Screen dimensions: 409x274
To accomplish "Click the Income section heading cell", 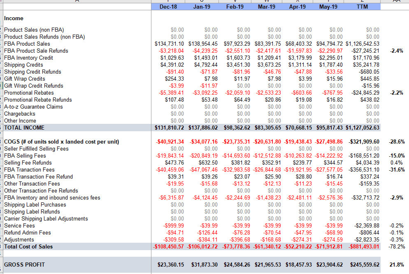I will (x=14, y=19).
